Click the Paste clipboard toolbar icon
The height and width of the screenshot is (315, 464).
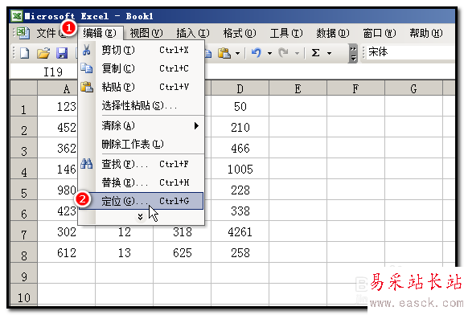[x=224, y=53]
